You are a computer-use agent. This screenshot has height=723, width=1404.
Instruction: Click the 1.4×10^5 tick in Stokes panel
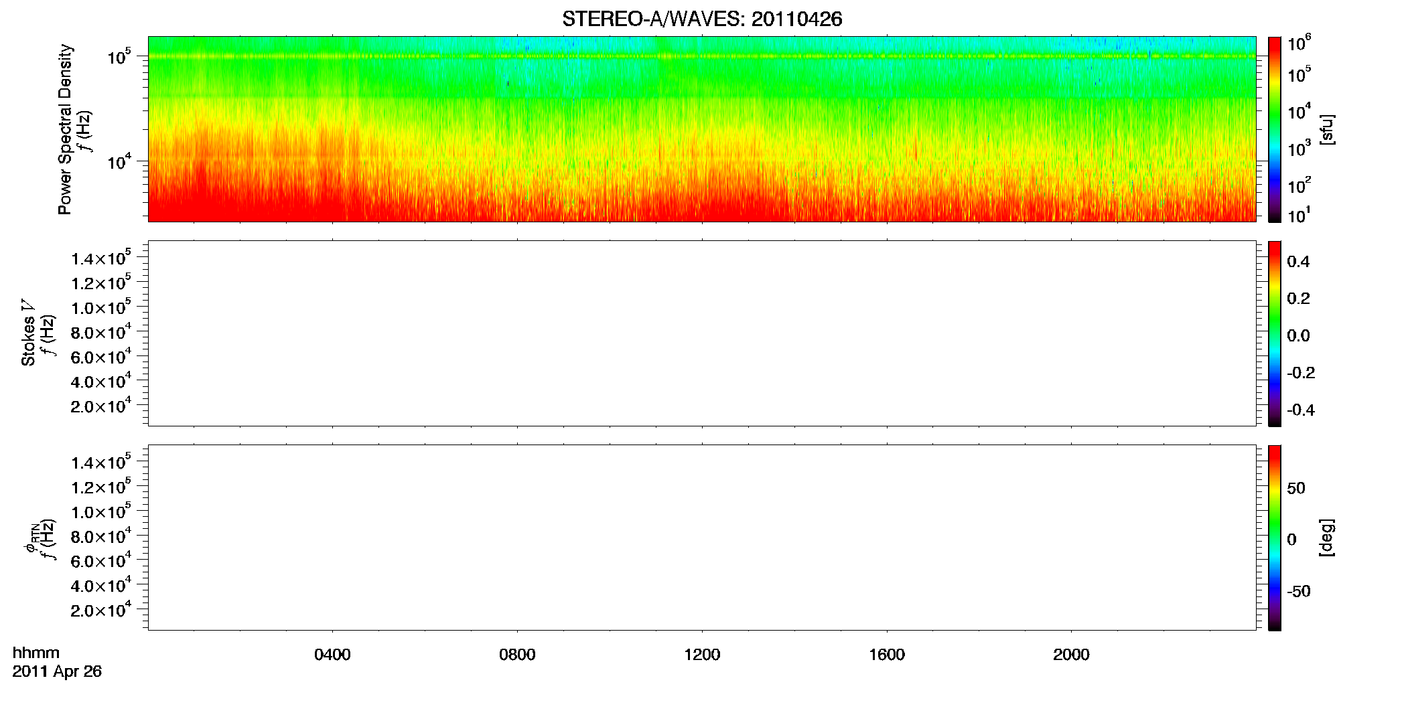click(100, 258)
